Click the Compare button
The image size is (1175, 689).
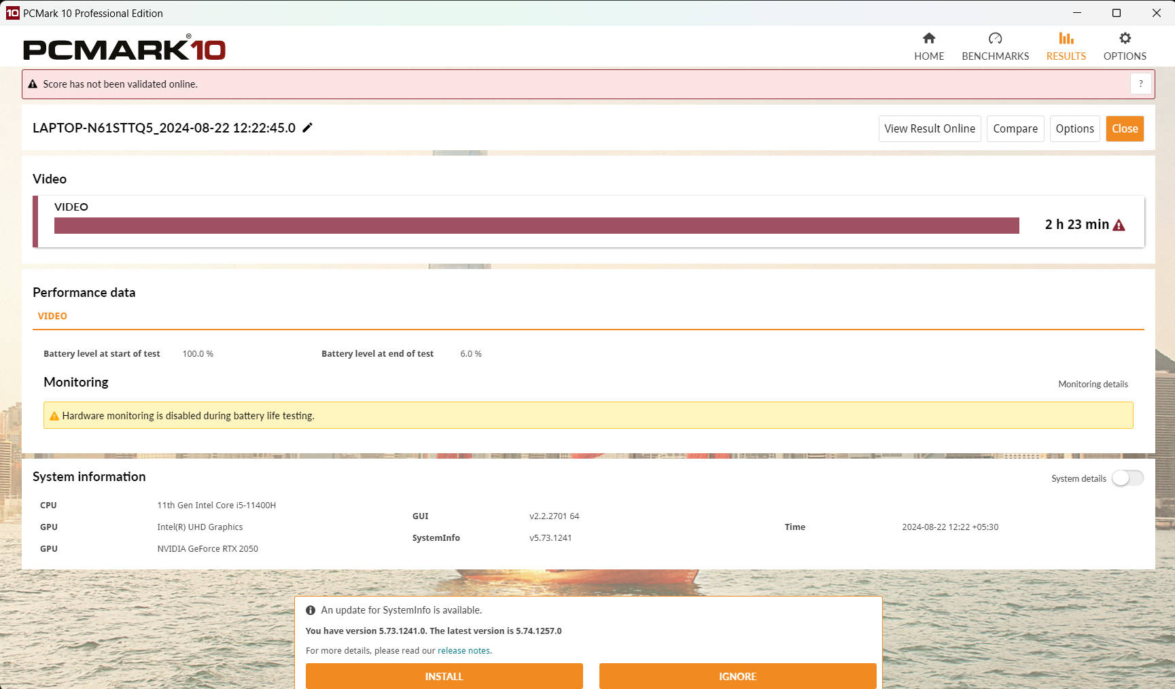1015,128
